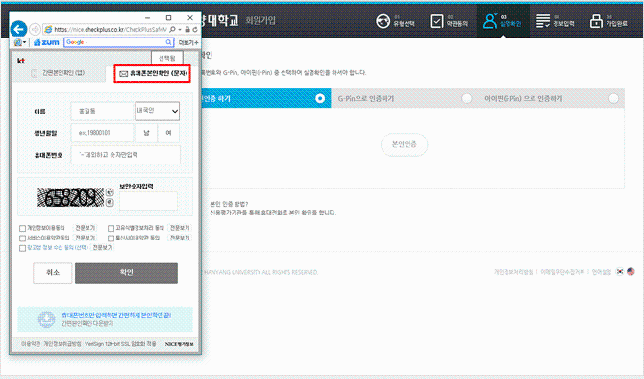Check the 서비스이용약관동의 checkbox
This screenshot has width=644, height=379.
pos(23,238)
